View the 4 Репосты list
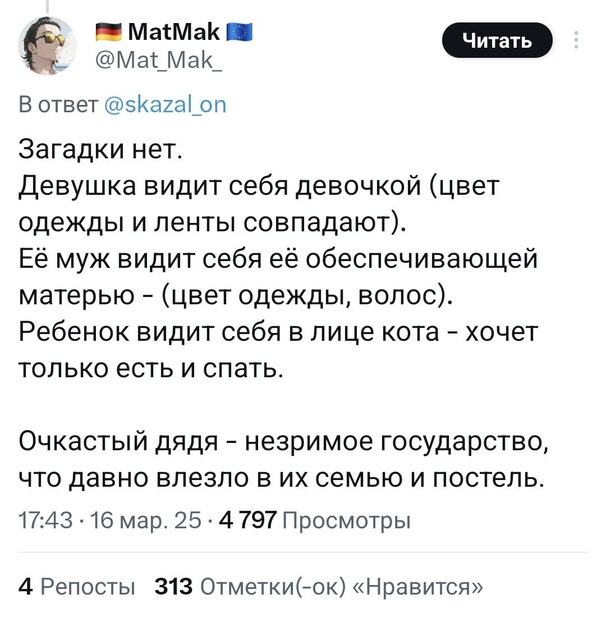This screenshot has width=606, height=617. point(77,587)
